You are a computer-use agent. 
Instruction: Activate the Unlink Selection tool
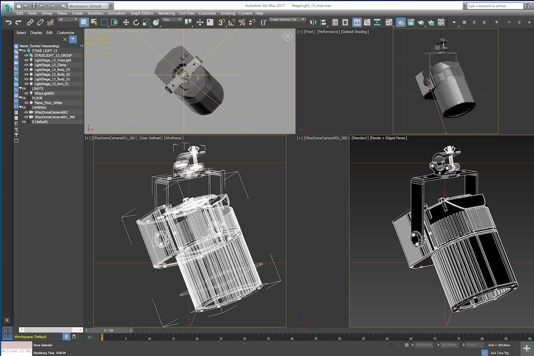(x=40, y=22)
